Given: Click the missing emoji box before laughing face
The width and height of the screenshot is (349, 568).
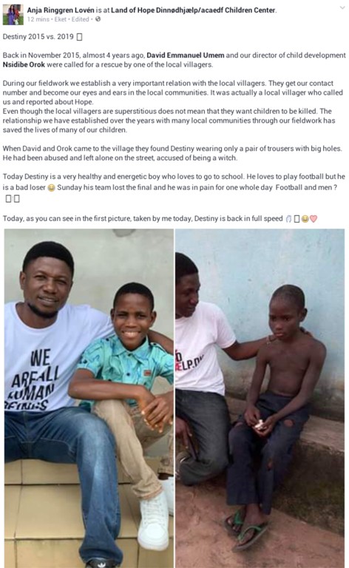Looking at the screenshot, I should (297, 219).
